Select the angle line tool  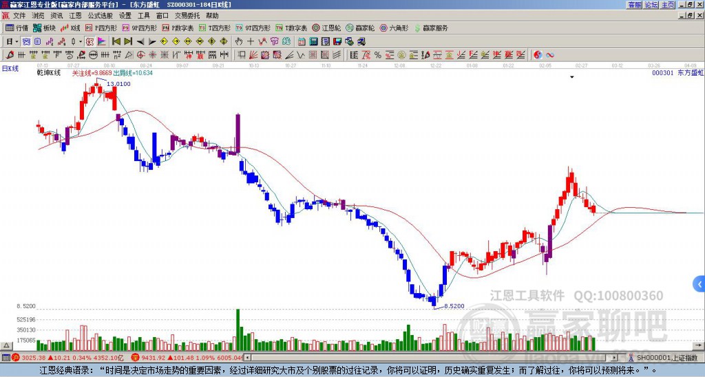(x=289, y=55)
